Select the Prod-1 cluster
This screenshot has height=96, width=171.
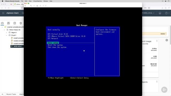14,35
